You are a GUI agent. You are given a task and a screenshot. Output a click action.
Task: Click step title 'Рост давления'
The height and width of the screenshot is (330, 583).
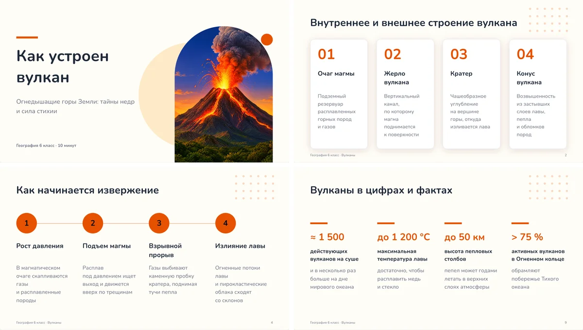click(40, 246)
